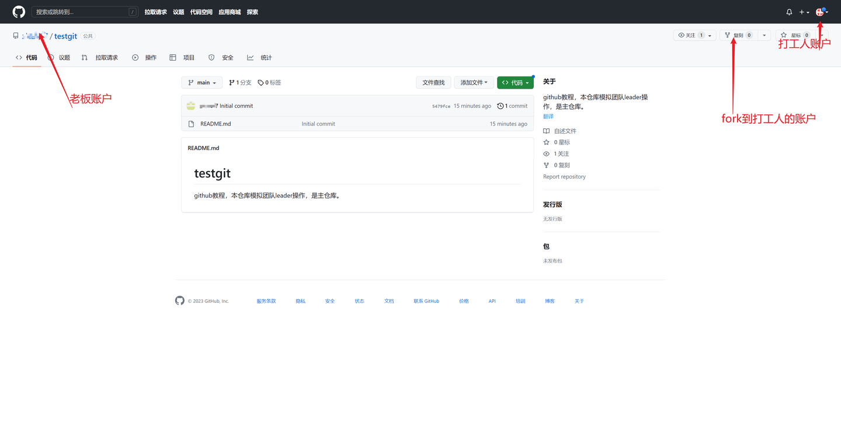841x433 pixels.
Task: Open your profile avatar menu
Action: (821, 12)
